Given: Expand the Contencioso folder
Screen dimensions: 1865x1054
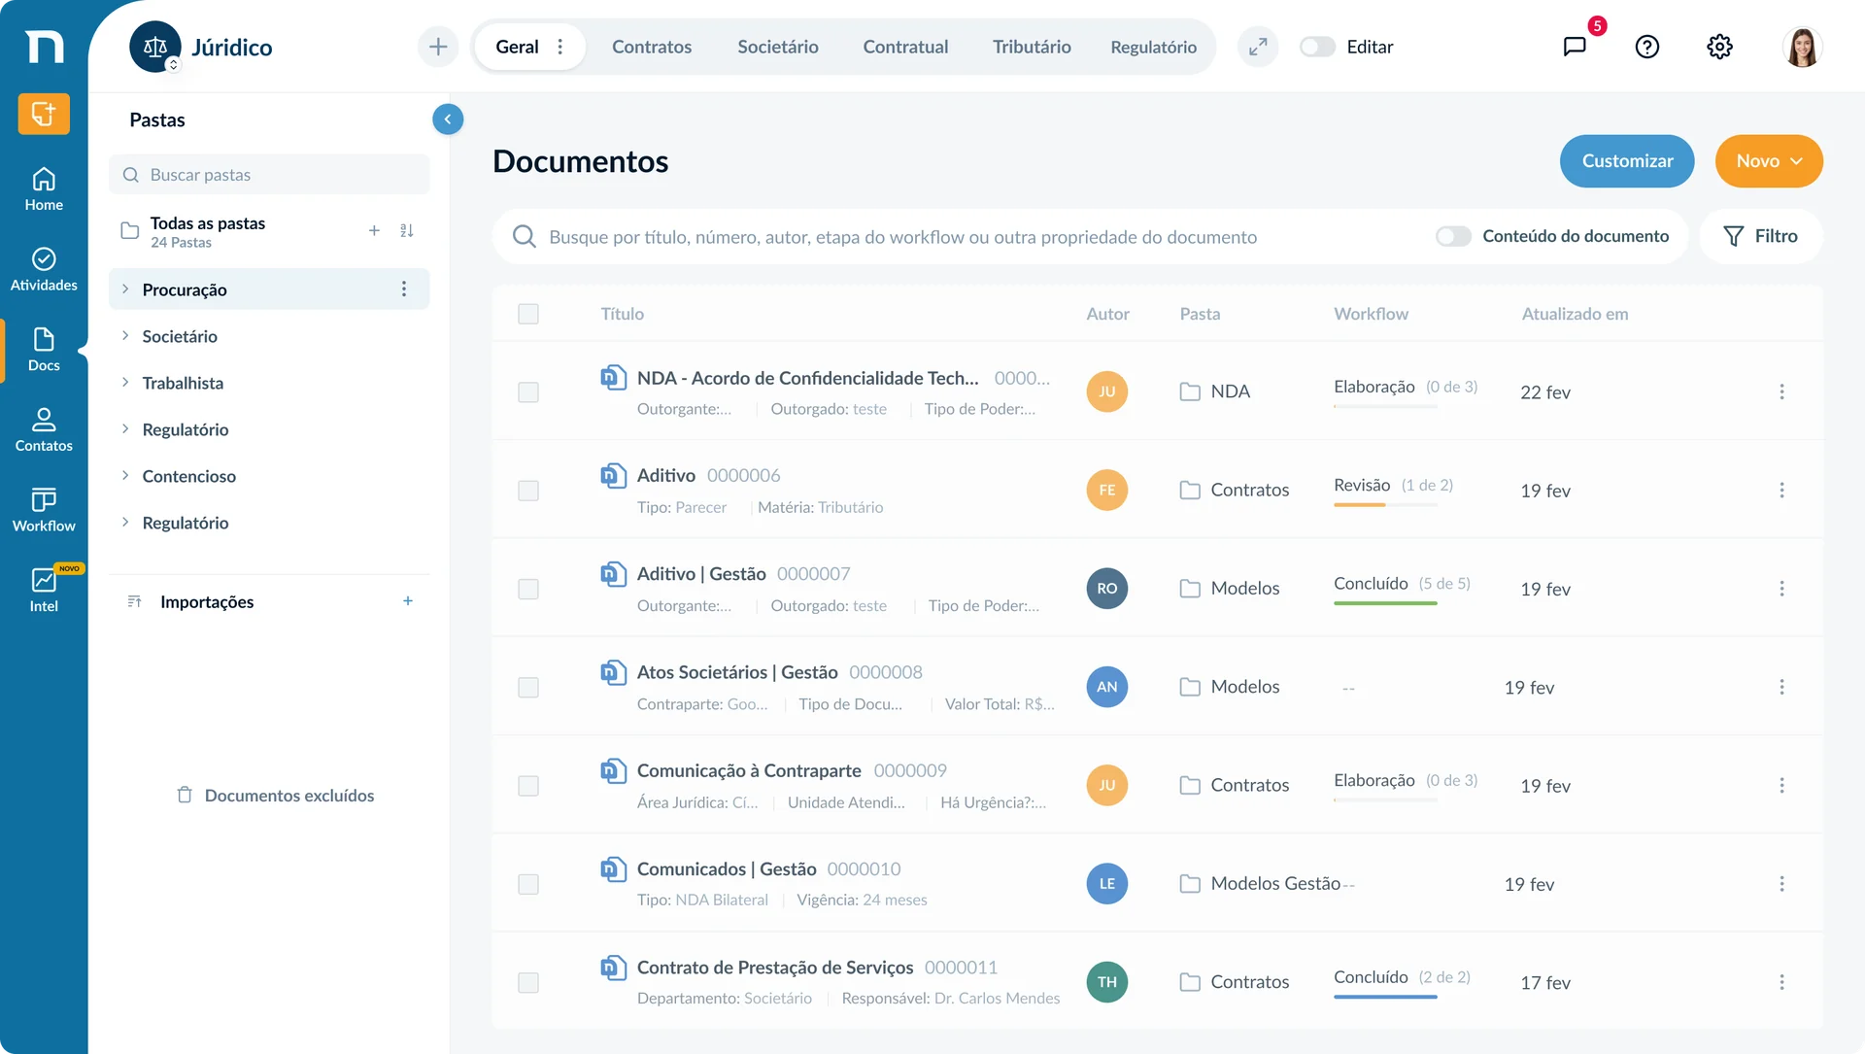Looking at the screenshot, I should pyautogui.click(x=125, y=476).
